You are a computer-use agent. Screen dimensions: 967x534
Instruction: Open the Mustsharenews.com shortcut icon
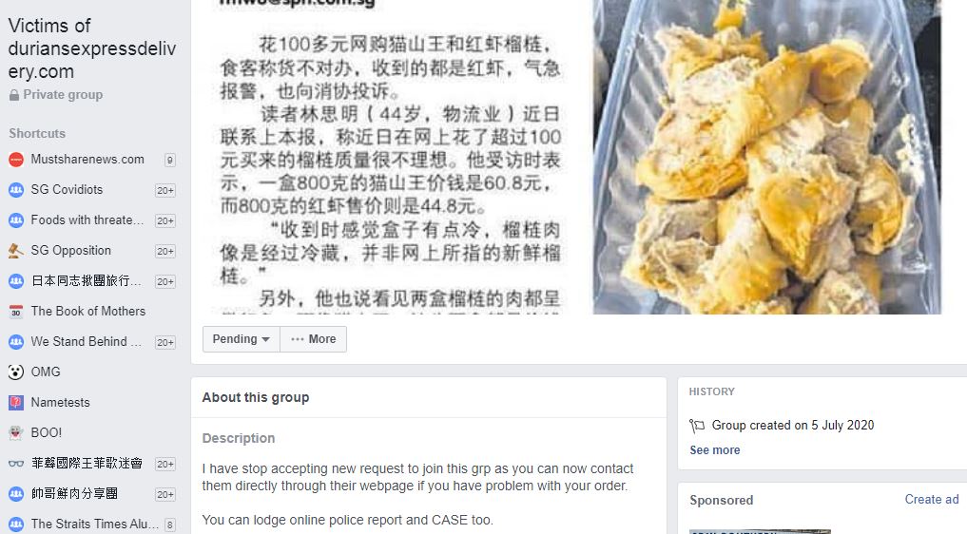(x=16, y=160)
